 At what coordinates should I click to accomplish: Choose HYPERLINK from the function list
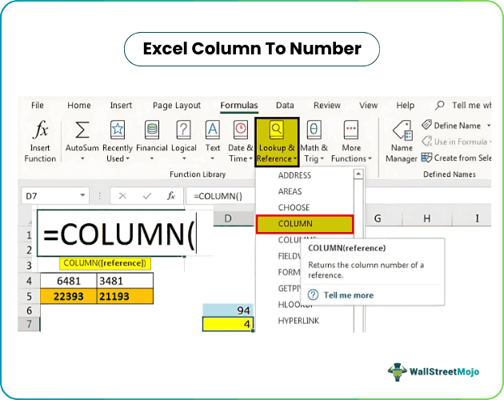click(x=298, y=321)
